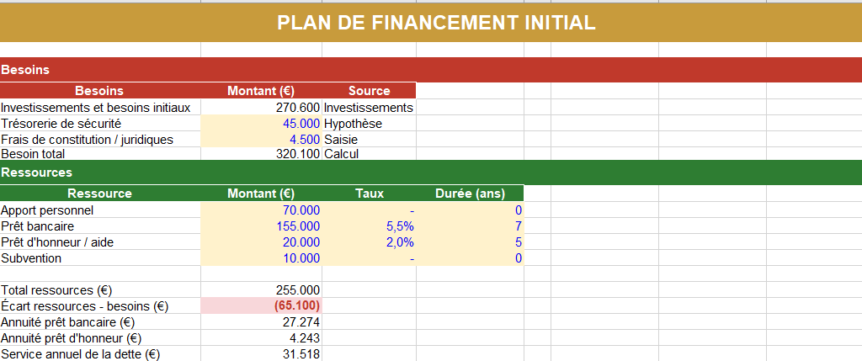This screenshot has width=862, height=361.
Task: Select 'Écart ressources - besoins (€)' label
Action: (x=100, y=306)
